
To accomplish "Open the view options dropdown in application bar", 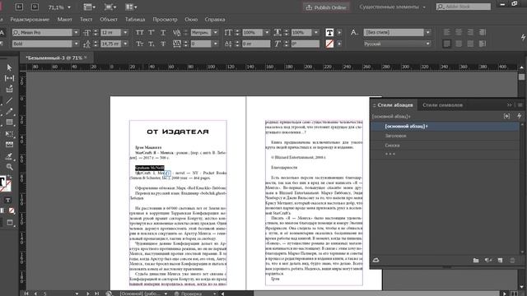I will (x=89, y=7).
